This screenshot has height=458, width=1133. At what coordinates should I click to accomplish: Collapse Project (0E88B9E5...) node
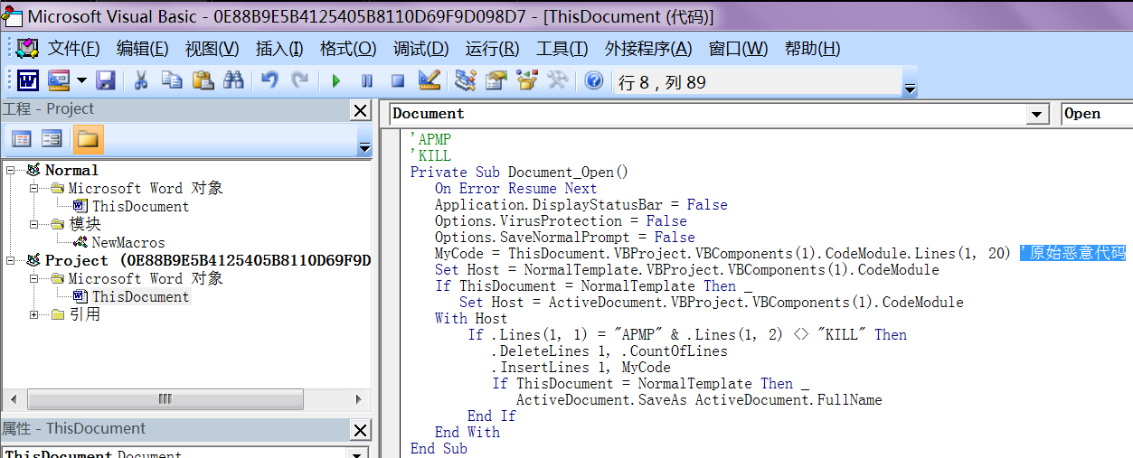tap(11, 260)
